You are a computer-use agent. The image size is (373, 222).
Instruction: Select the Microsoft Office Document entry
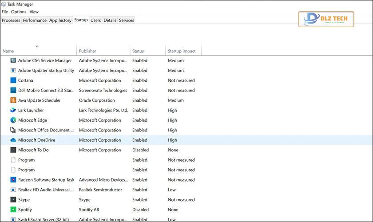tap(46, 130)
